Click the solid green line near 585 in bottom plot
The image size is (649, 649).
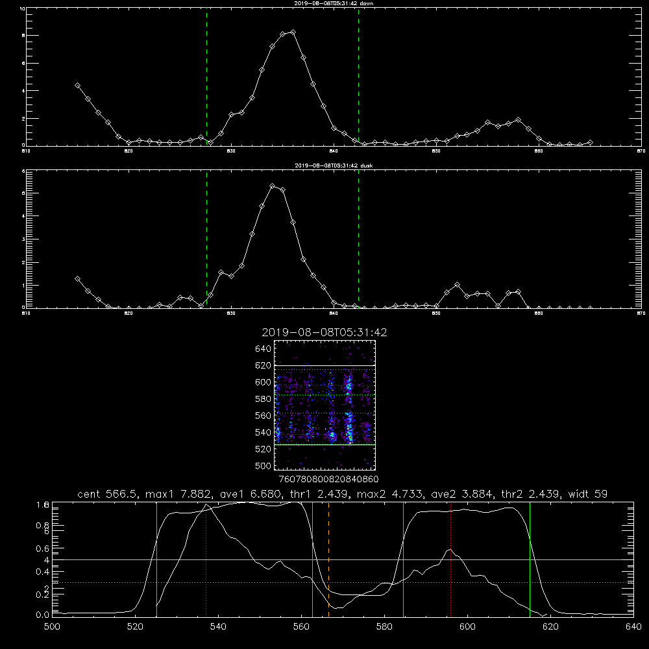click(x=403, y=559)
